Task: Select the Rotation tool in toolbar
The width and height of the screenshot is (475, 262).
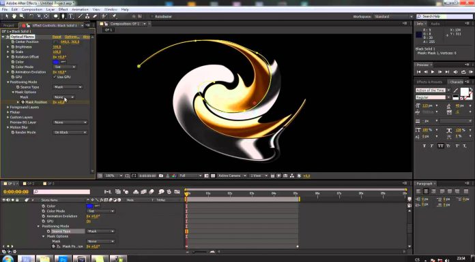Action: 31,16
